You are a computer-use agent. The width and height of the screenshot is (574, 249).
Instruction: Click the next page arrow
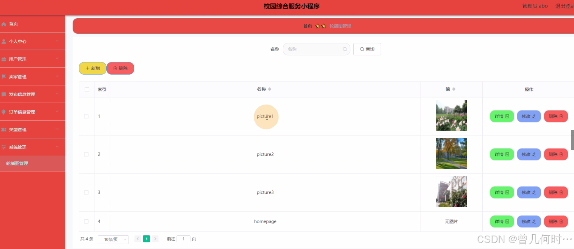[x=155, y=239]
